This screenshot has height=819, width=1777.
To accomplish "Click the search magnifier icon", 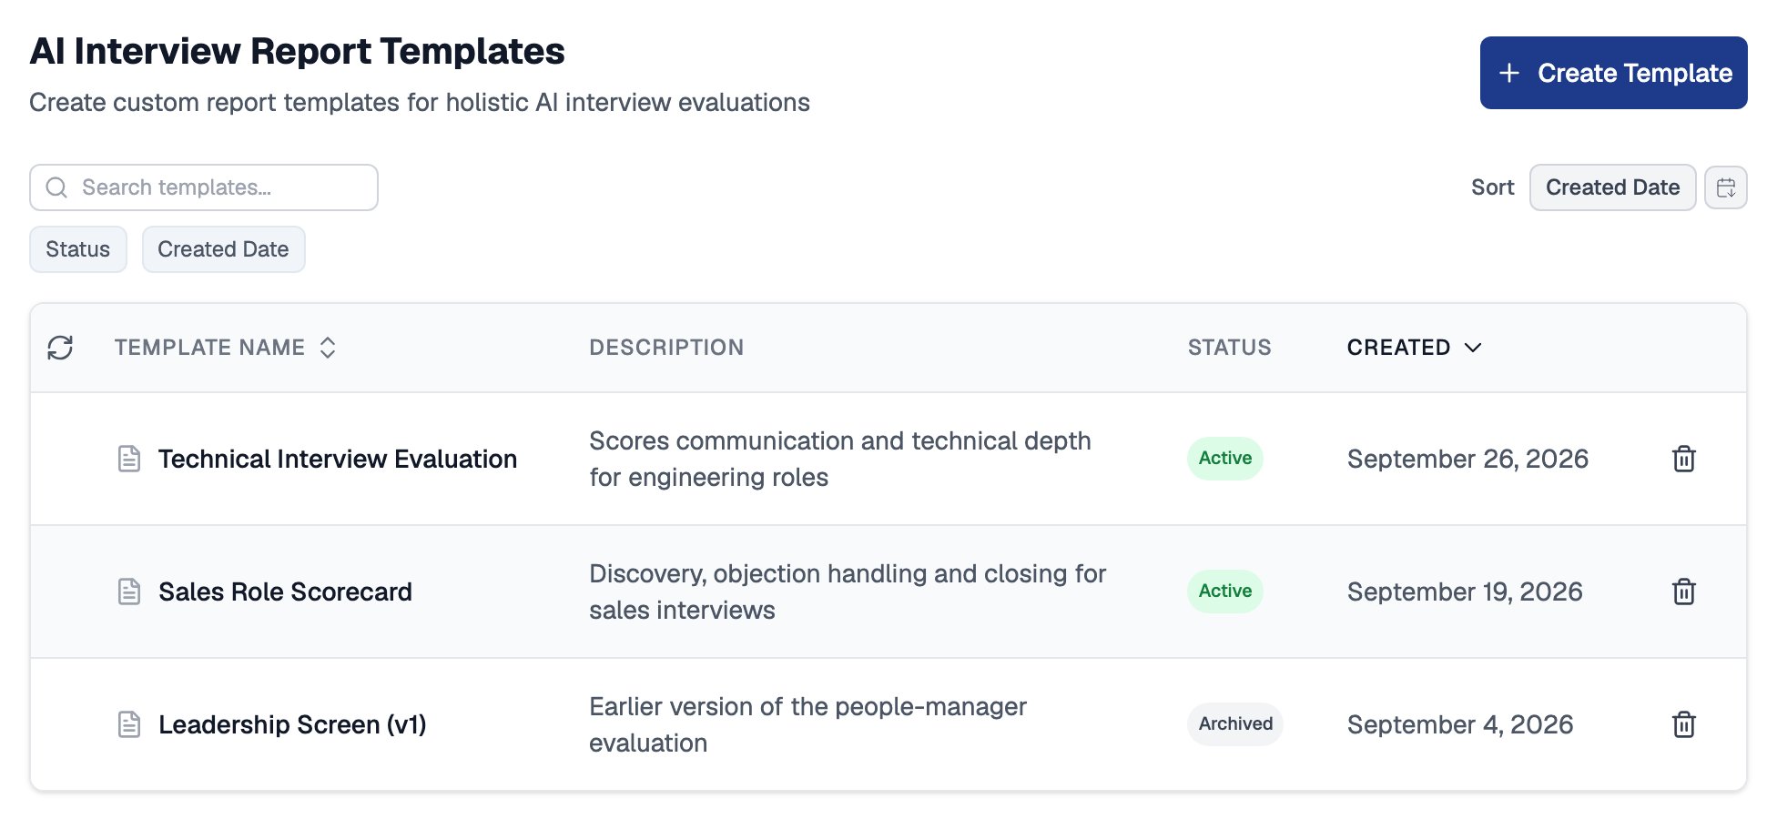I will (56, 187).
